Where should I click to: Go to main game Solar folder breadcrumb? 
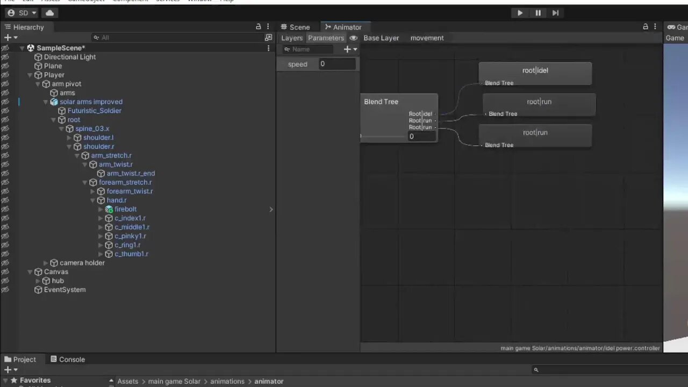coord(174,381)
